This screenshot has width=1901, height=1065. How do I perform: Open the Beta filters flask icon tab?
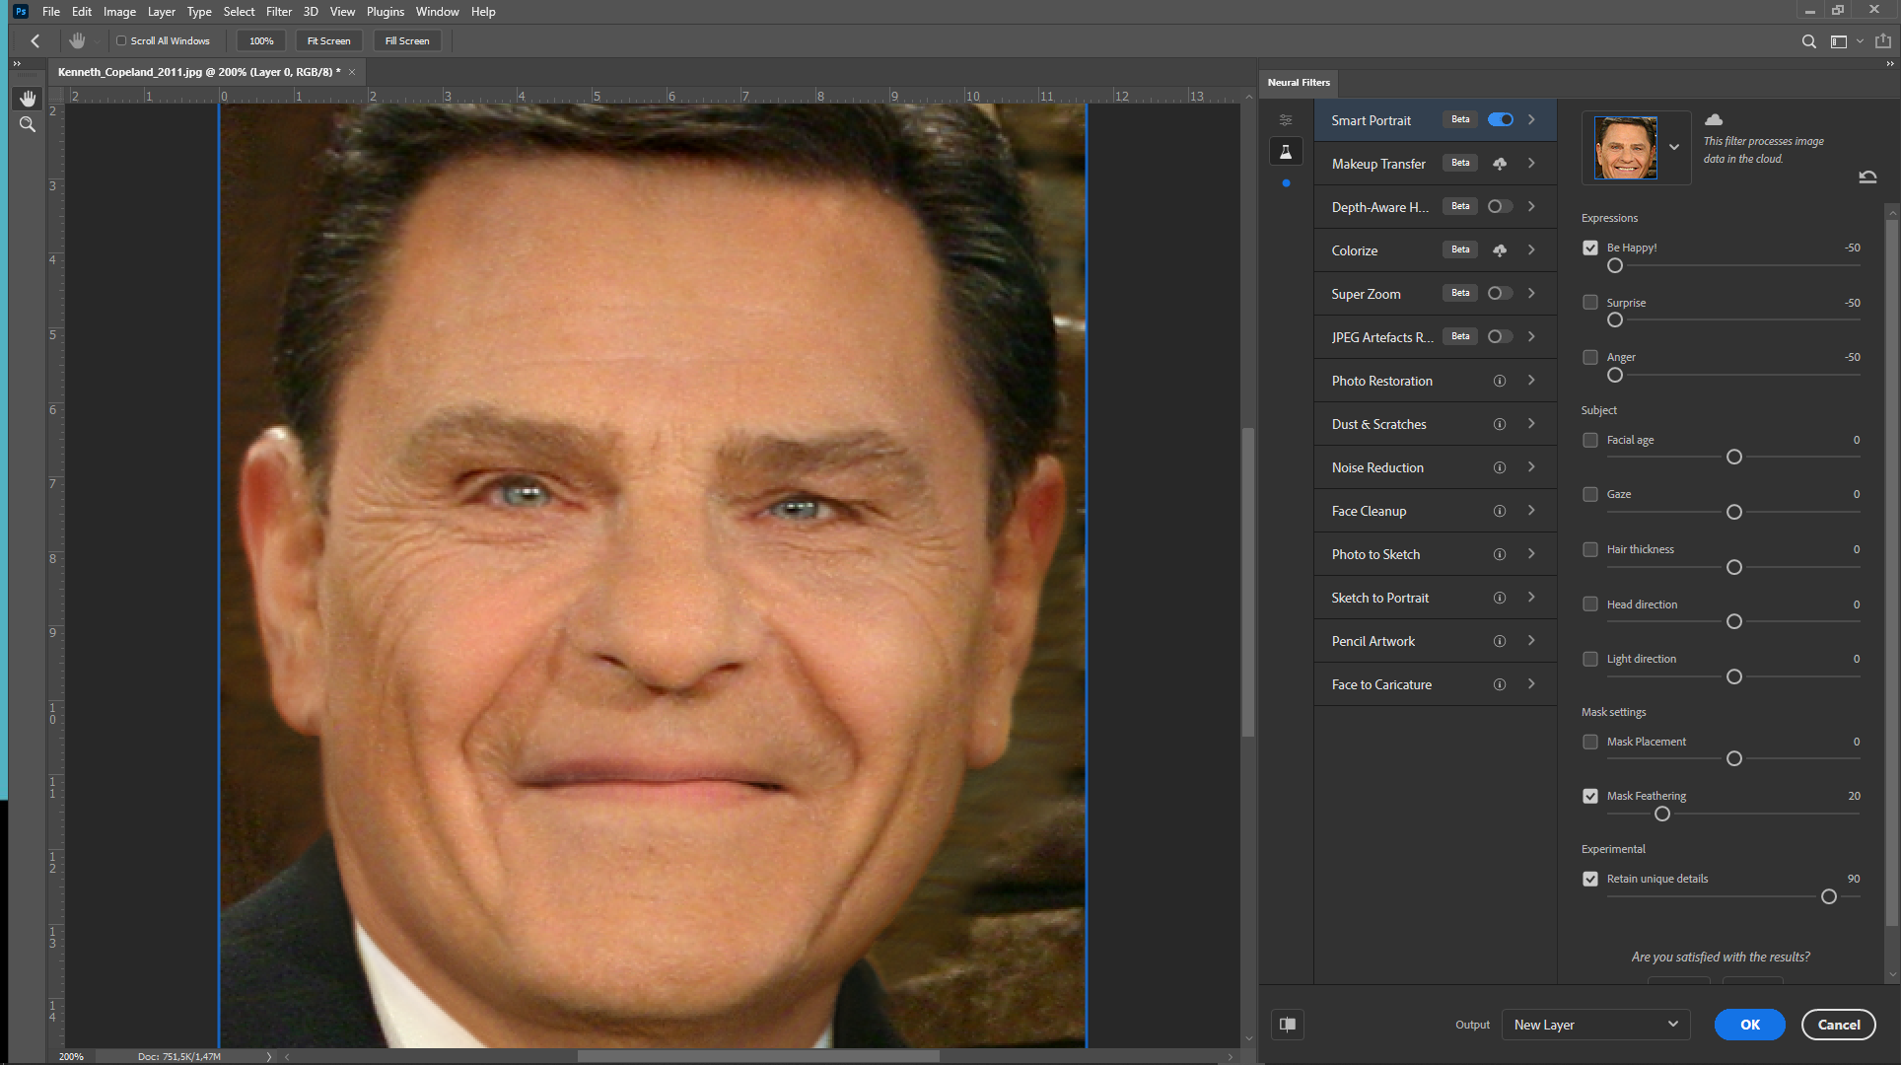coord(1286,152)
